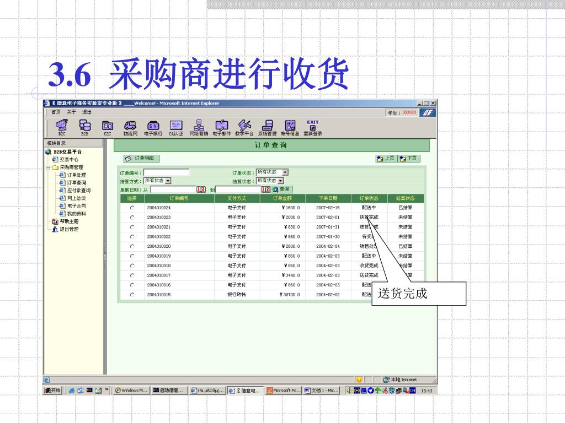This screenshot has width=565, height=423.
Task: Select radio button for order 2004010019
Action: tap(132, 256)
